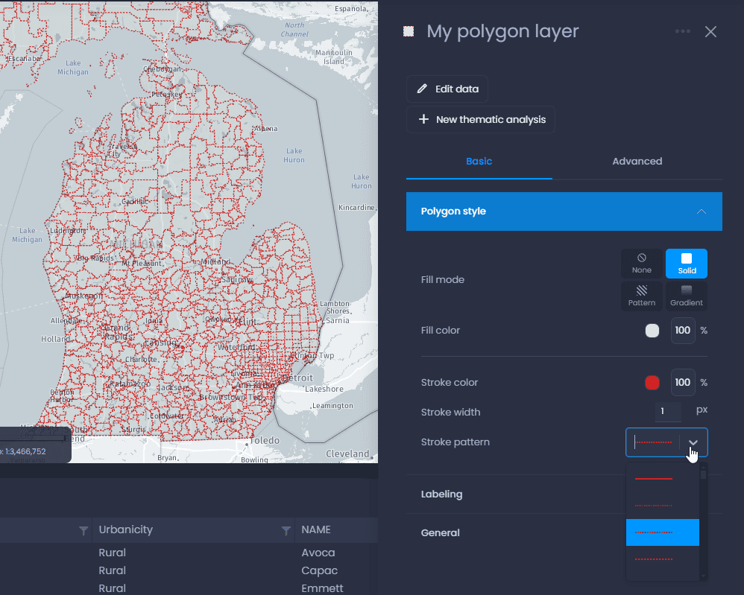The width and height of the screenshot is (744, 595).
Task: Click the filter icon left of NAME
Action: [x=286, y=530]
